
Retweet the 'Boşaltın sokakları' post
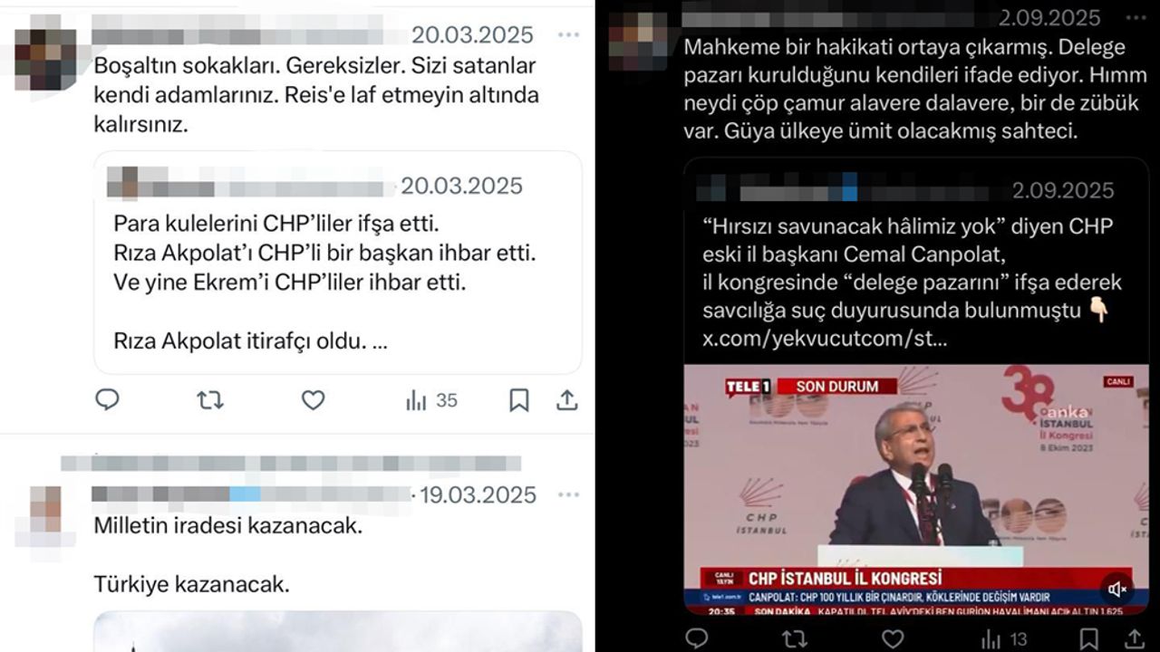click(210, 399)
